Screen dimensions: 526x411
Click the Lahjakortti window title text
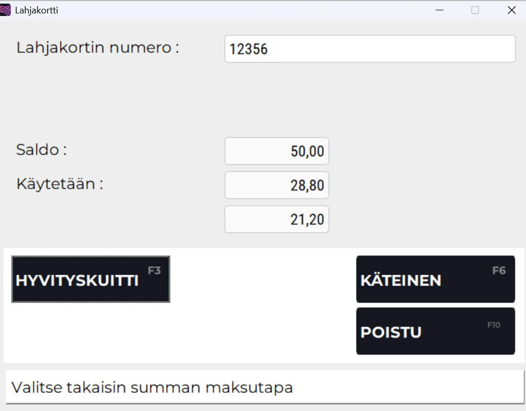36,10
